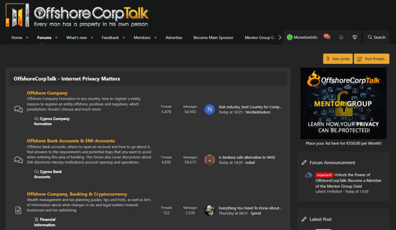Click the bear avatar next to Bankera post
Screen dimensions: 396x230
tap(209, 160)
